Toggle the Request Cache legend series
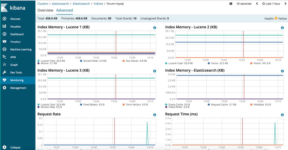This screenshot has width=288, height=150. (x=222, y=104)
